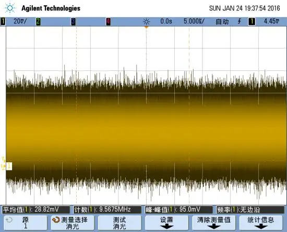
Task: Click the Agilent Technologies starburst logo
Action: click(x=10, y=8)
